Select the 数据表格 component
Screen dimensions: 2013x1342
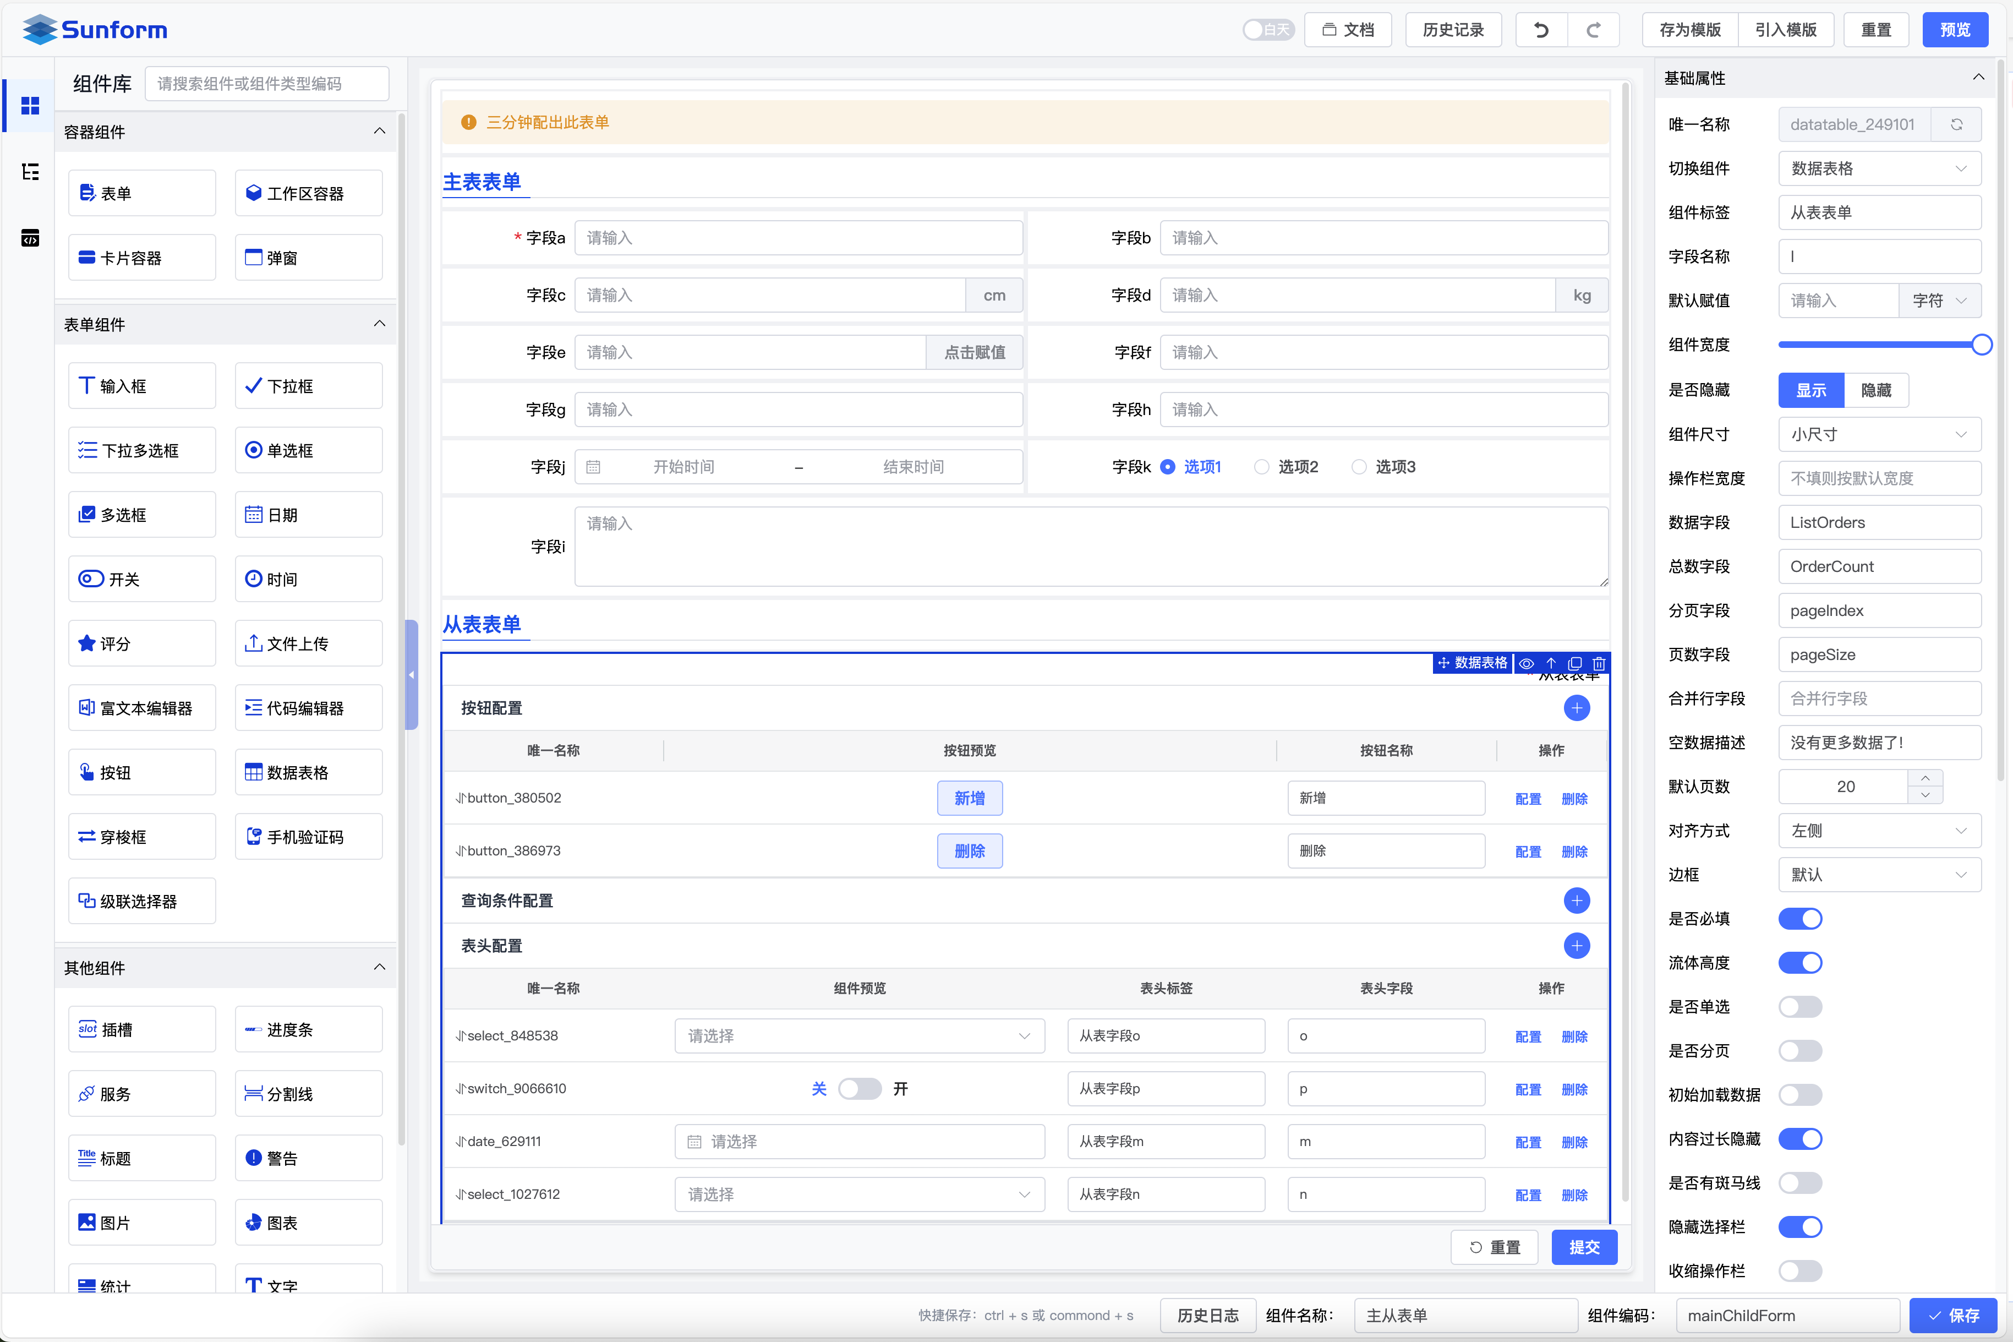(x=308, y=772)
